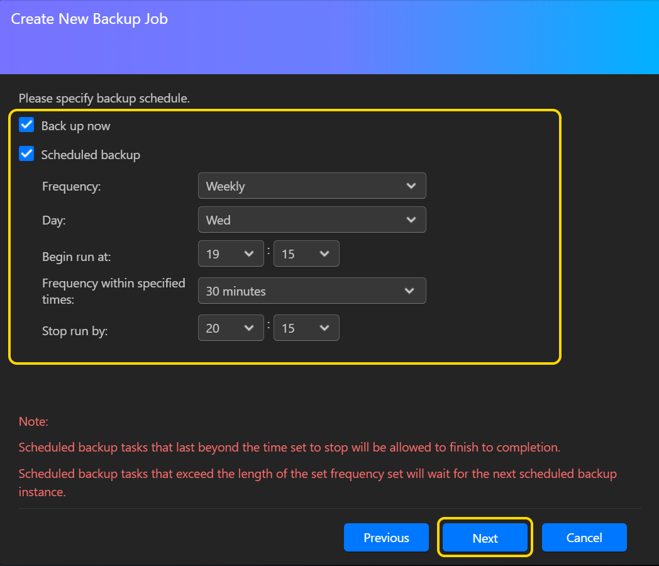Open the Stop run by minutes dropdown
The width and height of the screenshot is (659, 566).
(306, 328)
